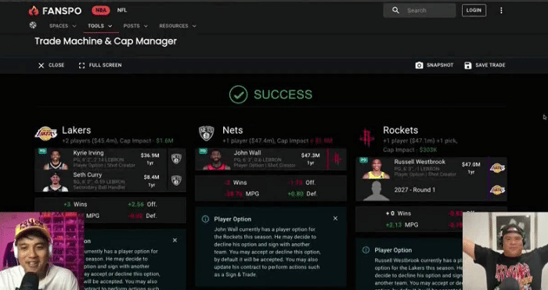Expand the Spaces dropdown menu
This screenshot has height=290, width=548.
63,26
